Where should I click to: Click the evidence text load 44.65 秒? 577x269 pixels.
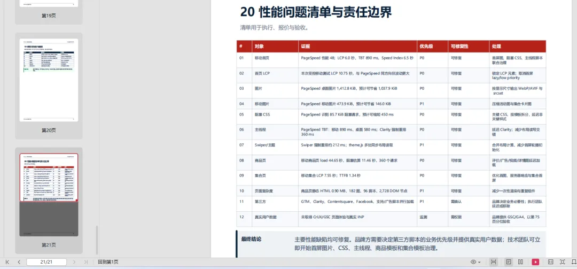[x=349, y=160]
